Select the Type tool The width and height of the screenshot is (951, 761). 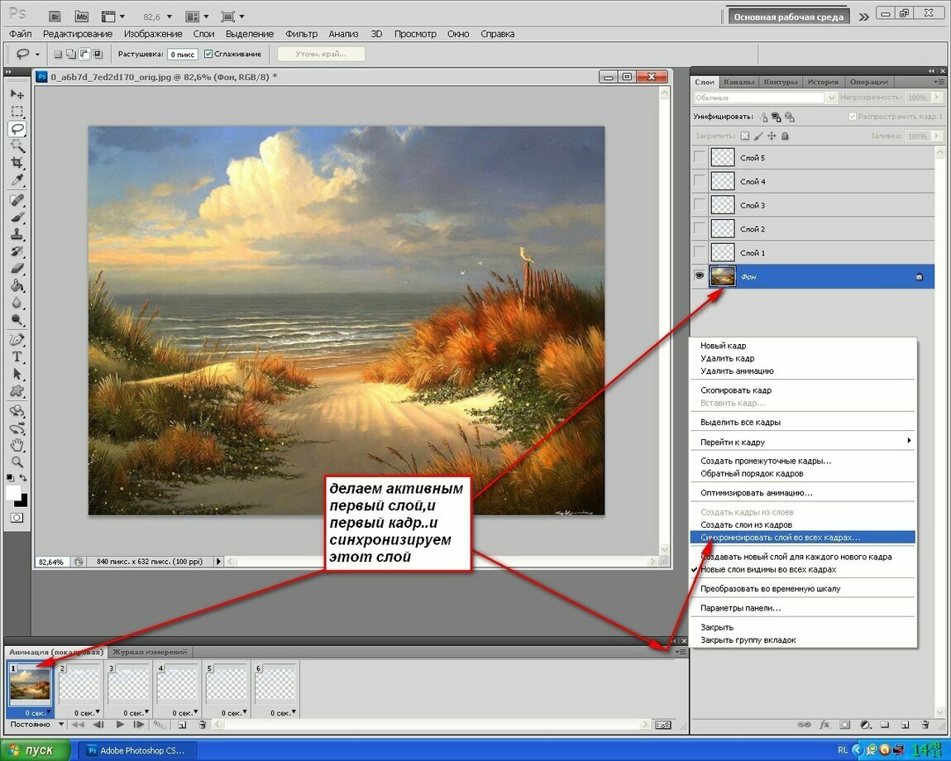point(17,357)
